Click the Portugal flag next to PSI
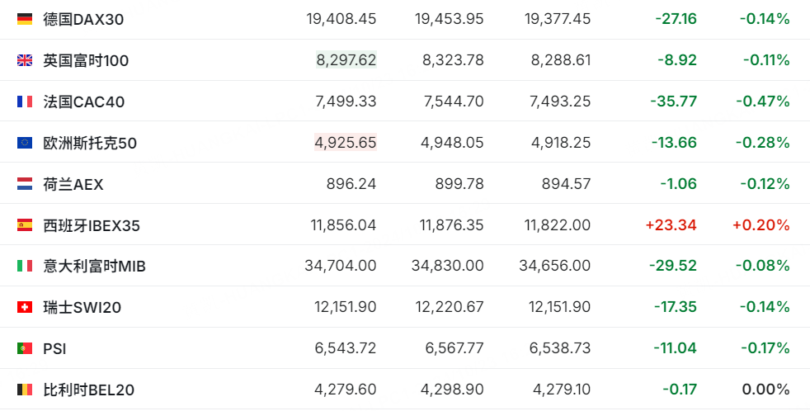This screenshot has height=411, width=810. [24, 348]
